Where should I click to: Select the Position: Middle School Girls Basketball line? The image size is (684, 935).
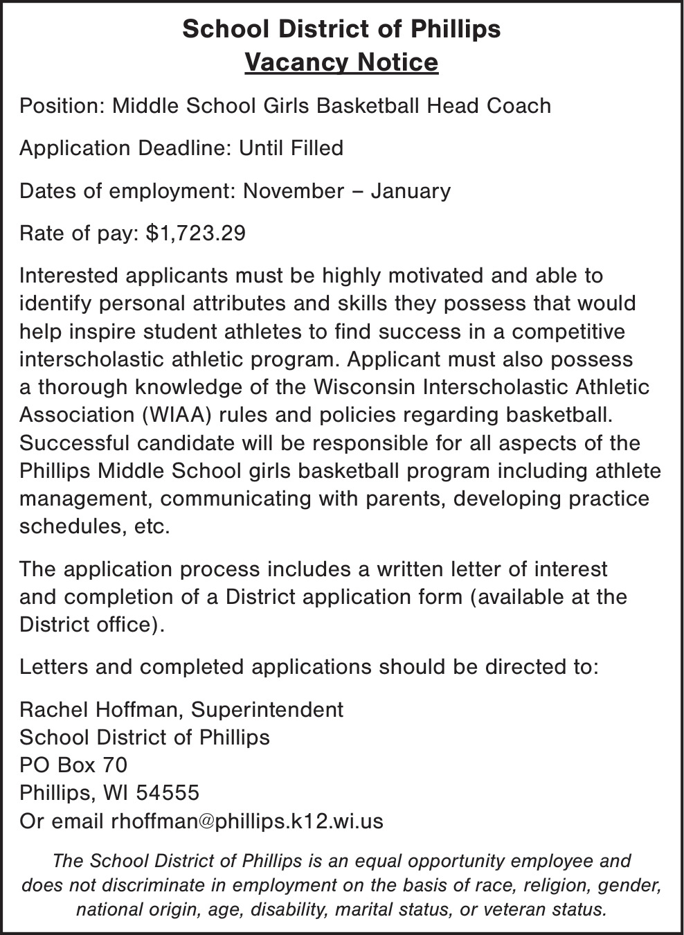[x=285, y=106]
